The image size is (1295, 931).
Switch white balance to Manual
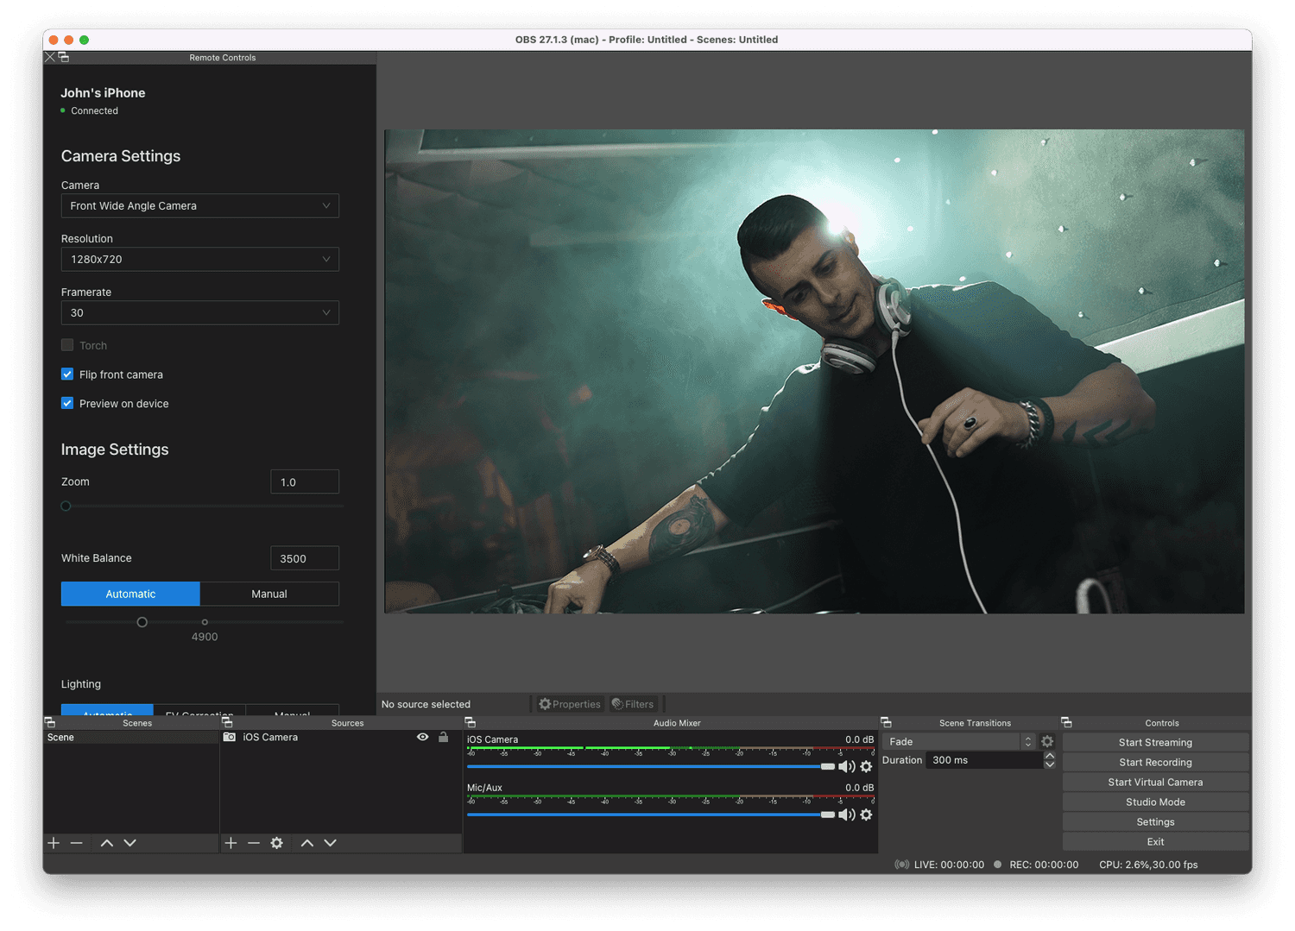[268, 594]
